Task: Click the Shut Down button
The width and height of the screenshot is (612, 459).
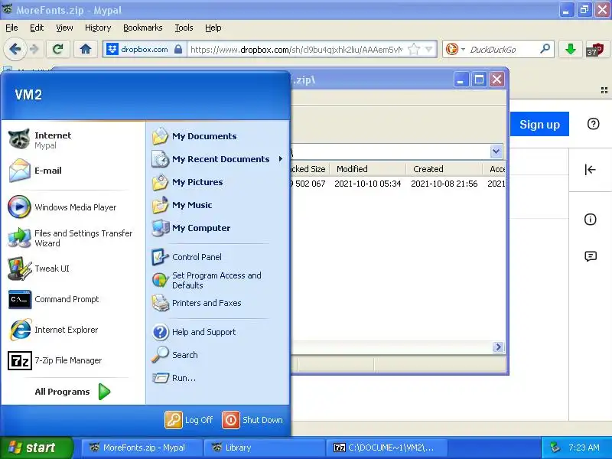Action: tap(252, 420)
